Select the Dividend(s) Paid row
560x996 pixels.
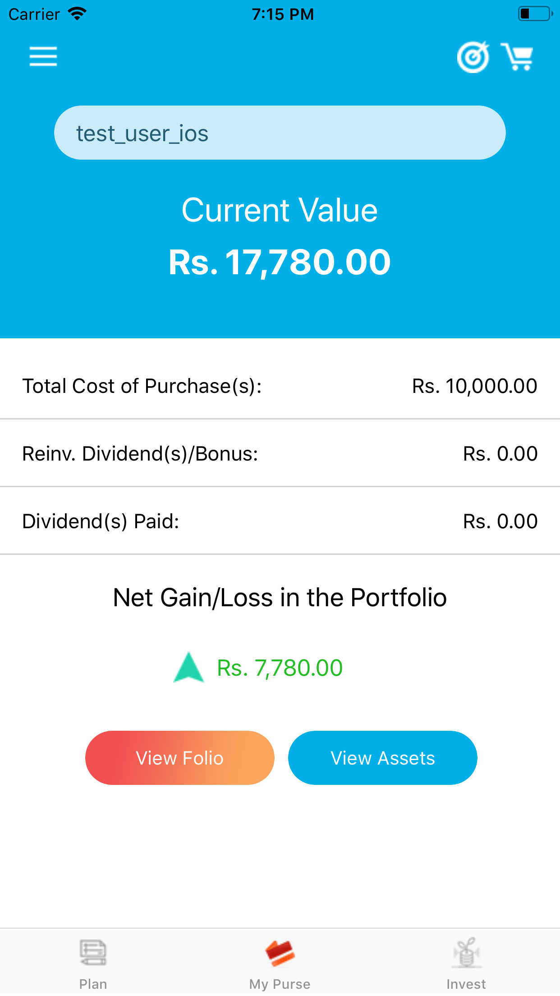(280, 521)
